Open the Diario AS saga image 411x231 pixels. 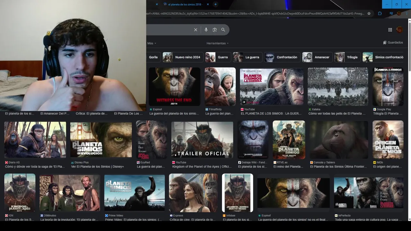click(x=35, y=140)
